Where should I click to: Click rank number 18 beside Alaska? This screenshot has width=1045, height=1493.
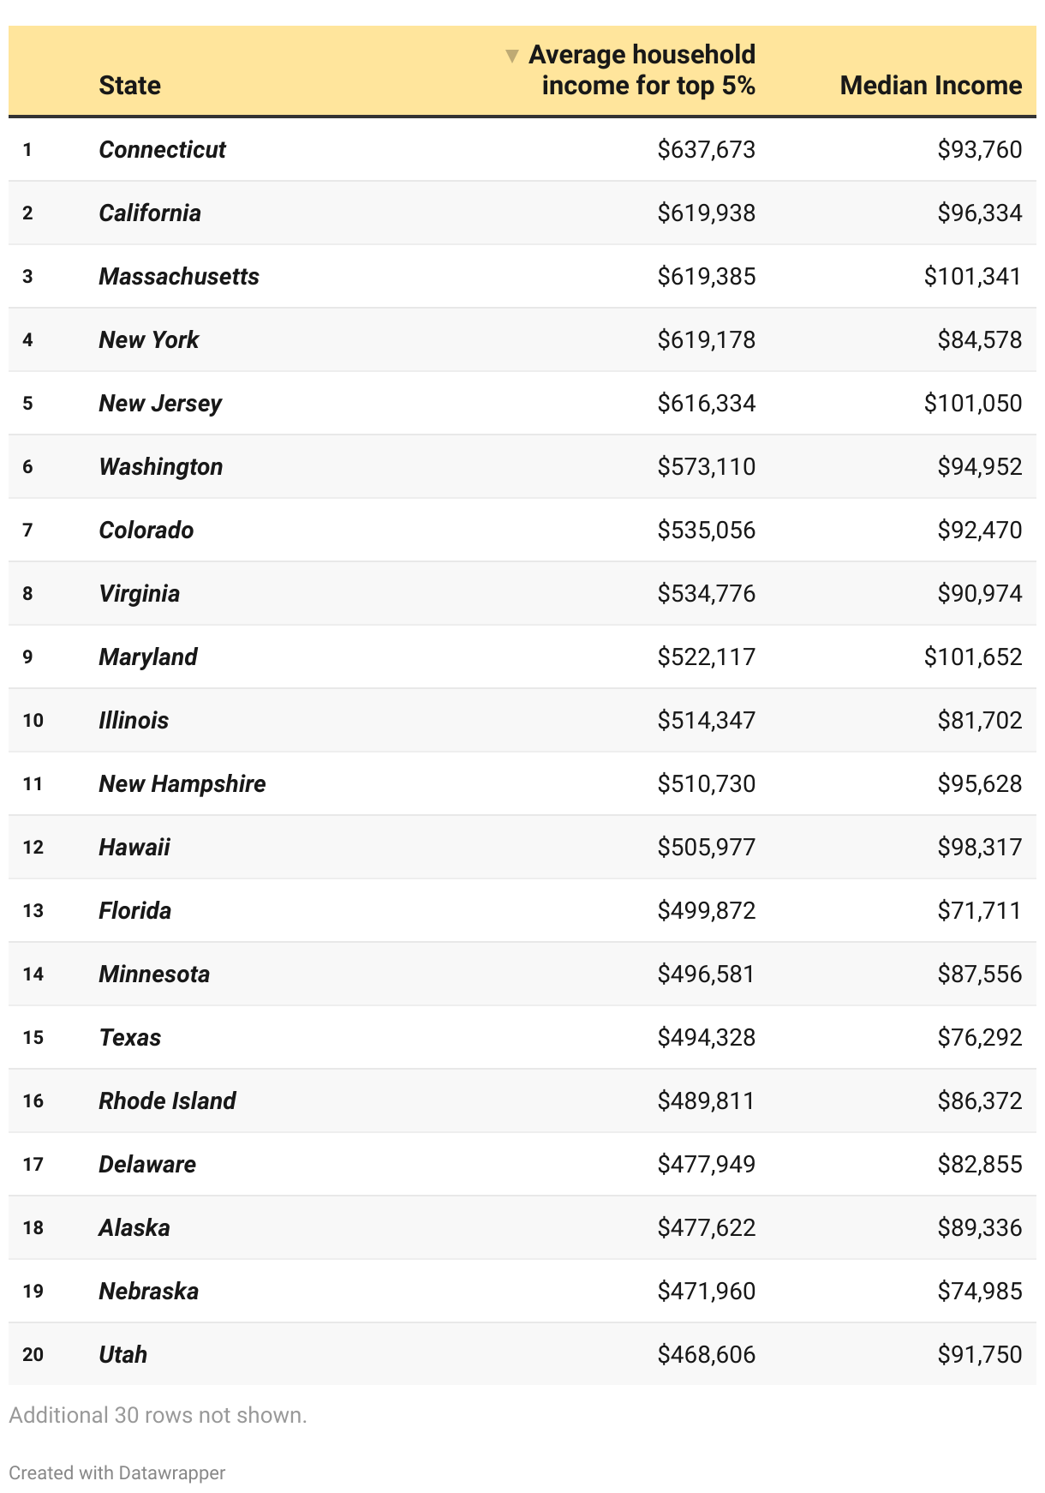point(33,1228)
